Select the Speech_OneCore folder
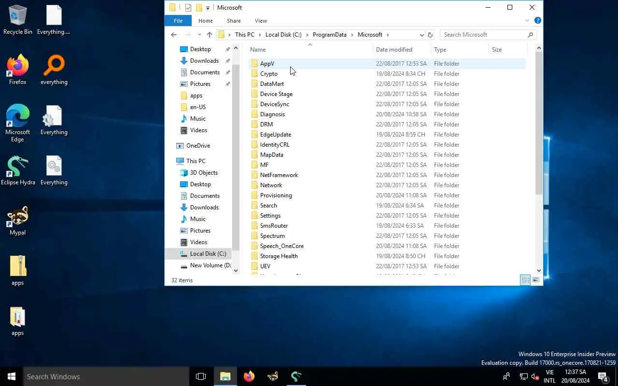 (281, 246)
